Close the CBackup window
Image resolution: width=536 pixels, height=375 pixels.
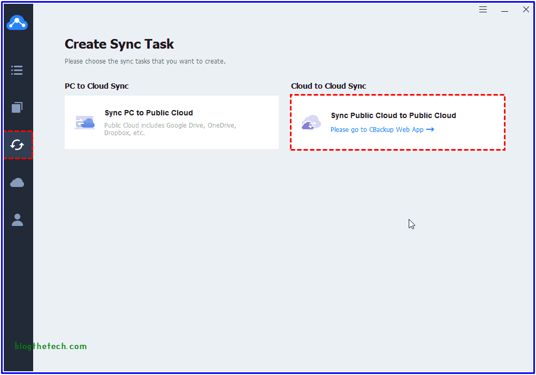526,10
